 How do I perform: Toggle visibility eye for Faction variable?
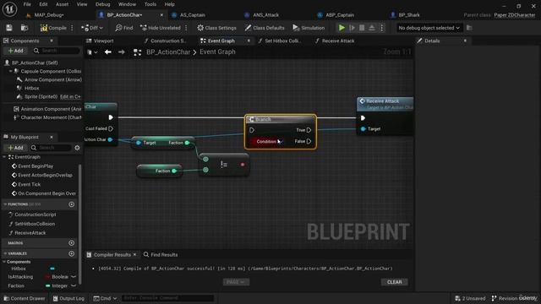74,285
